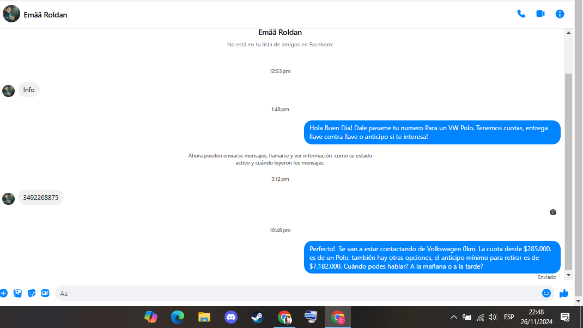This screenshot has width=583, height=328.
Task: Choose a sticker to send
Action: coord(32,293)
